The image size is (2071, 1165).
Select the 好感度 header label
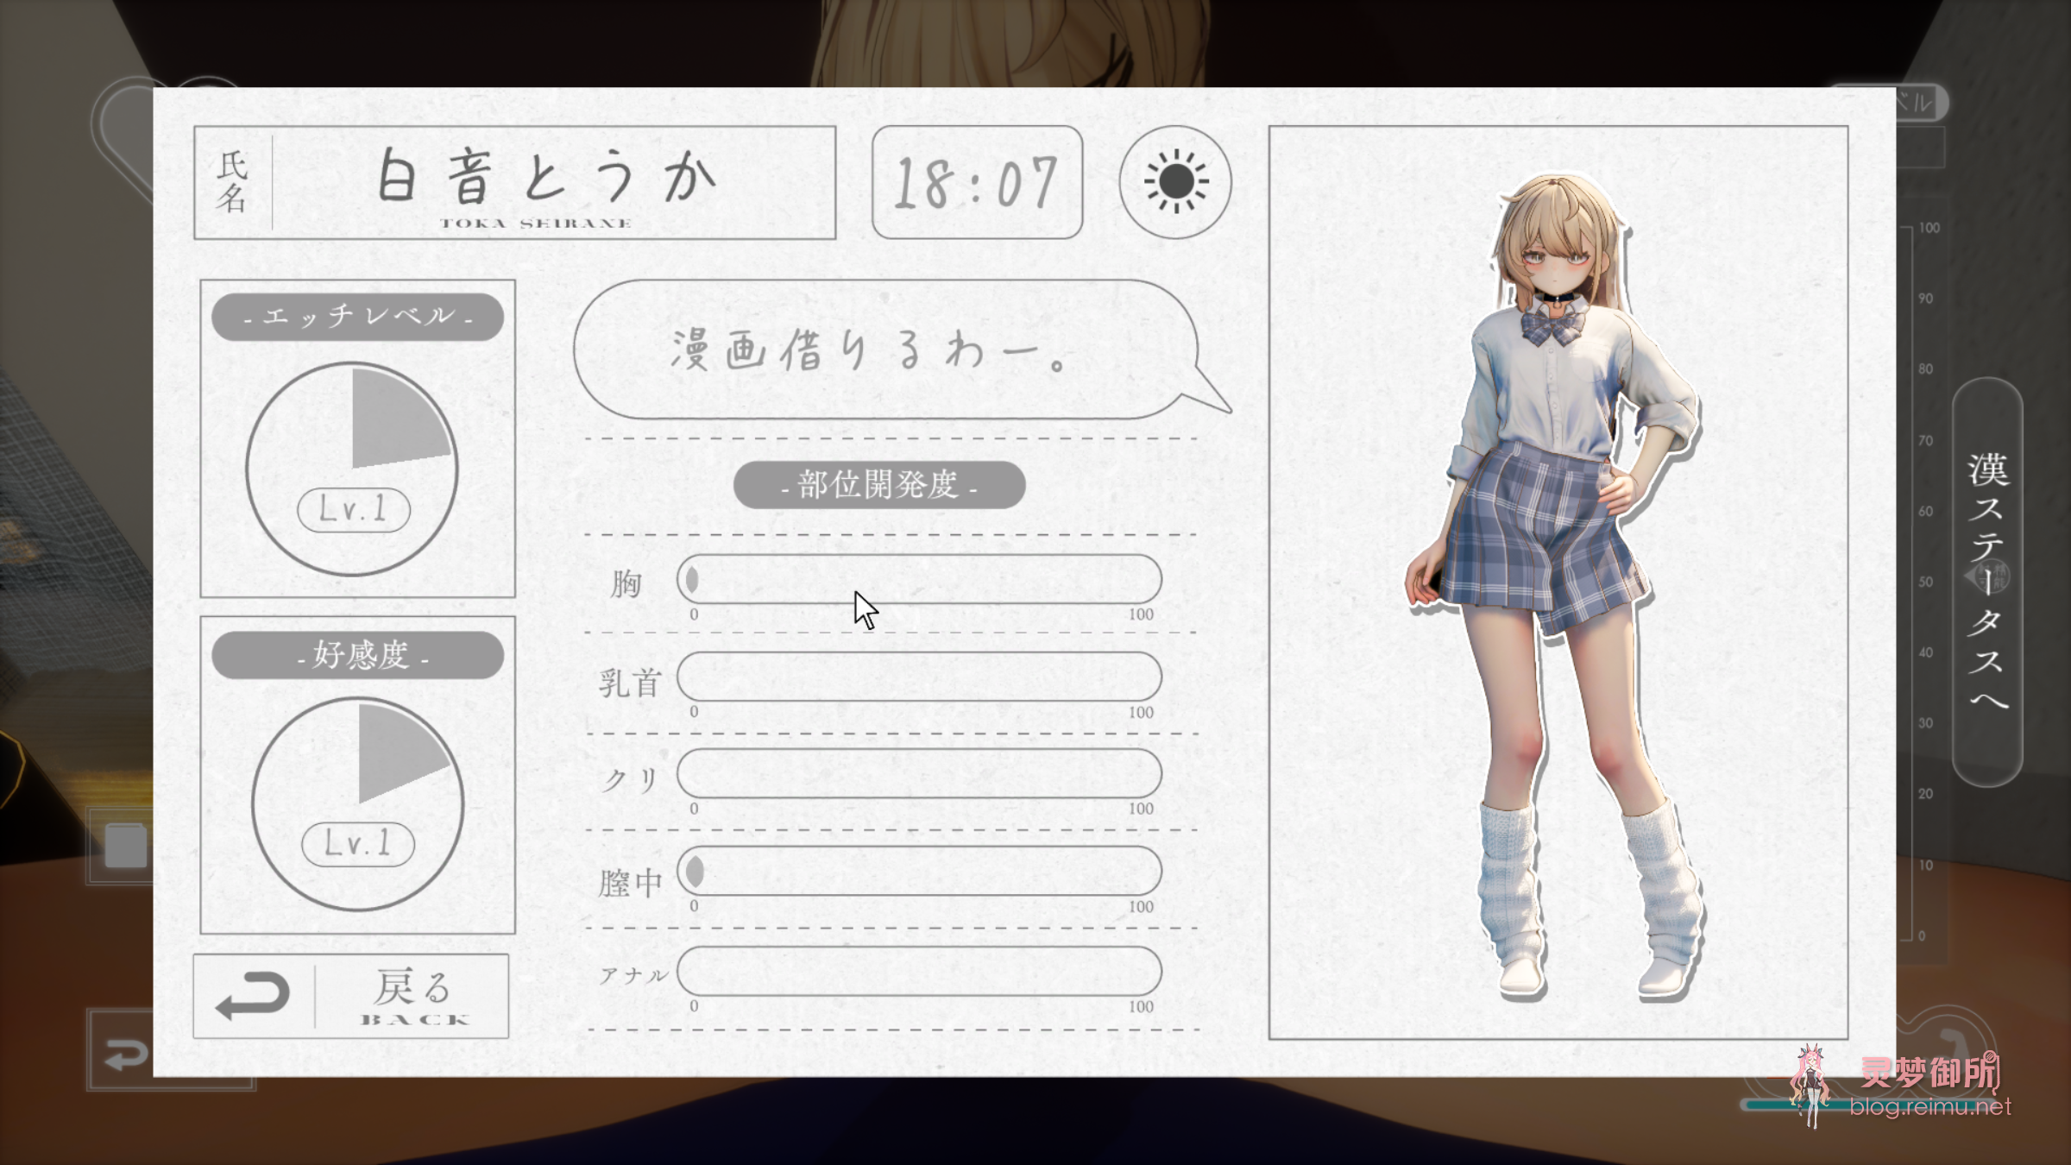(358, 655)
